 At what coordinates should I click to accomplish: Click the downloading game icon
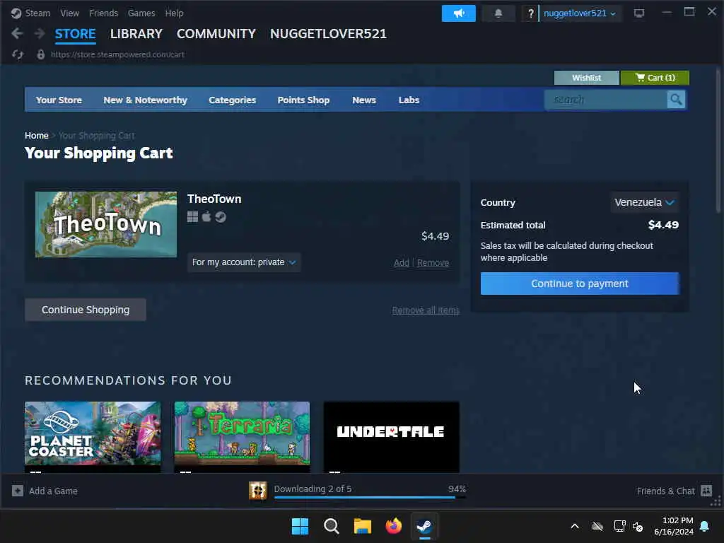pos(257,491)
